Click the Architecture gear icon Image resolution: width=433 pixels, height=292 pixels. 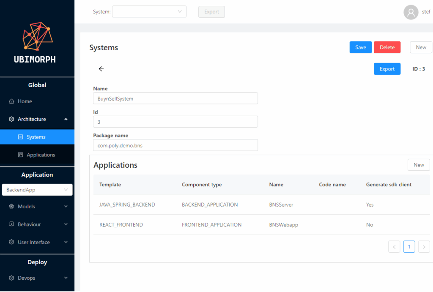pos(12,119)
